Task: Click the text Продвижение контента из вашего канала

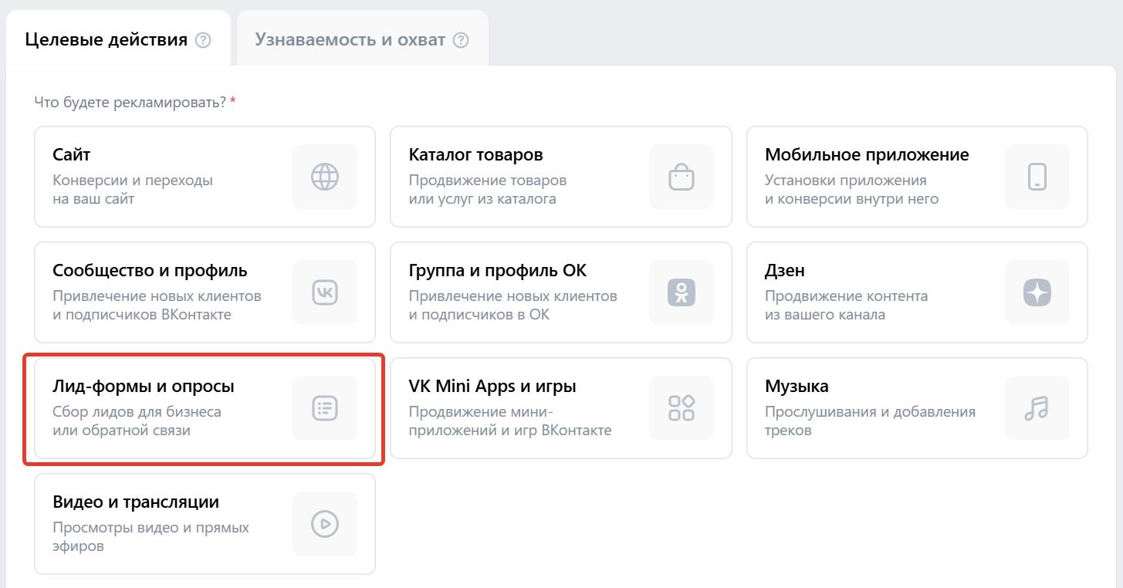Action: 846,306
